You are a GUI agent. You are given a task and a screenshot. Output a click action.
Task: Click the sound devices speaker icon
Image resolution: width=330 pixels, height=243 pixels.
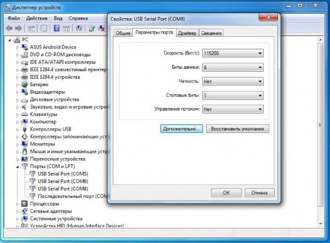click(x=24, y=107)
